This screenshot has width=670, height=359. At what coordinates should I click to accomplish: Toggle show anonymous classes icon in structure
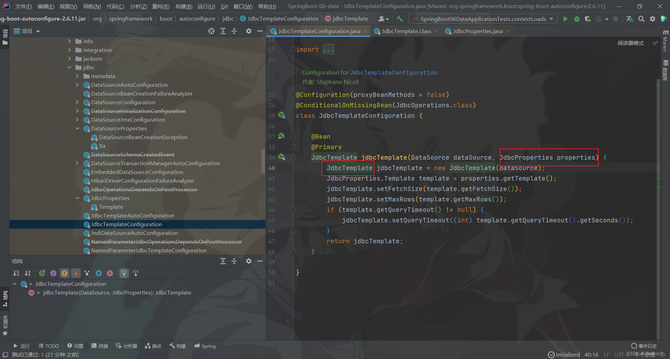click(99, 273)
